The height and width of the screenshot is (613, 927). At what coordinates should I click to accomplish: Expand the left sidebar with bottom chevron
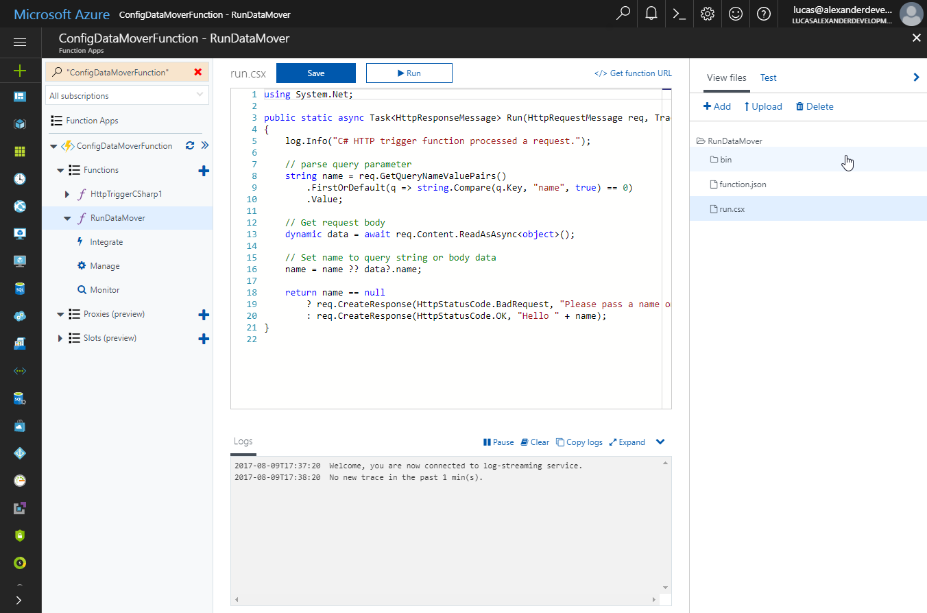(20, 600)
